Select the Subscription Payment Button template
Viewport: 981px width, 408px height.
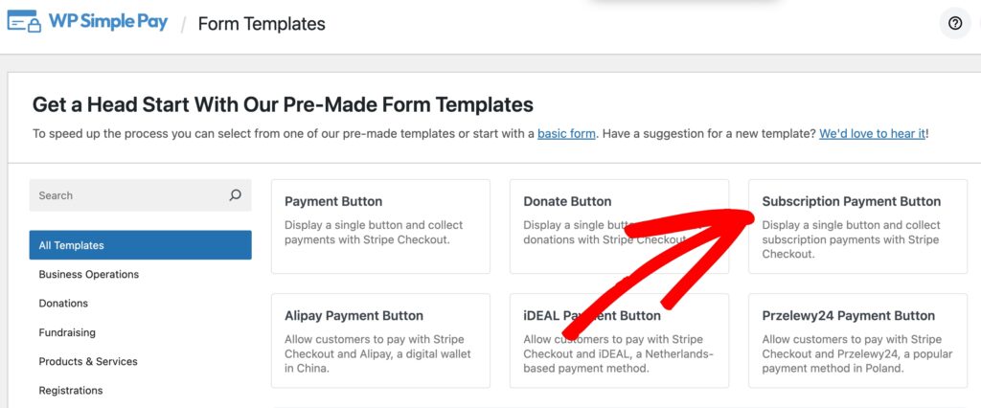857,226
